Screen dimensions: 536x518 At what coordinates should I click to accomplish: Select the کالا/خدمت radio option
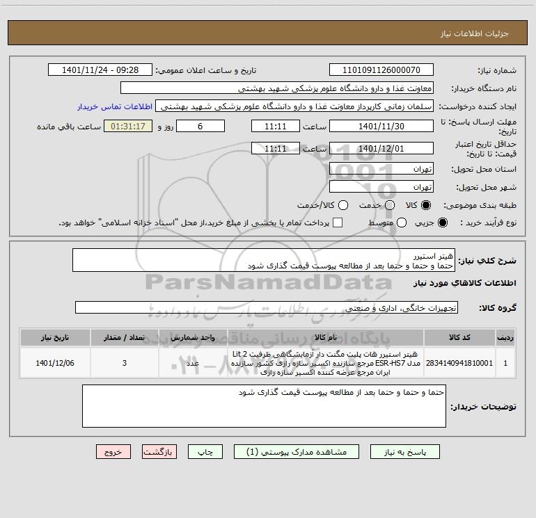pyautogui.click(x=343, y=205)
